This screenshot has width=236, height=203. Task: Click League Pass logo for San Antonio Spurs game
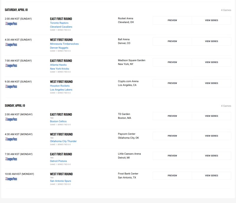point(11,179)
